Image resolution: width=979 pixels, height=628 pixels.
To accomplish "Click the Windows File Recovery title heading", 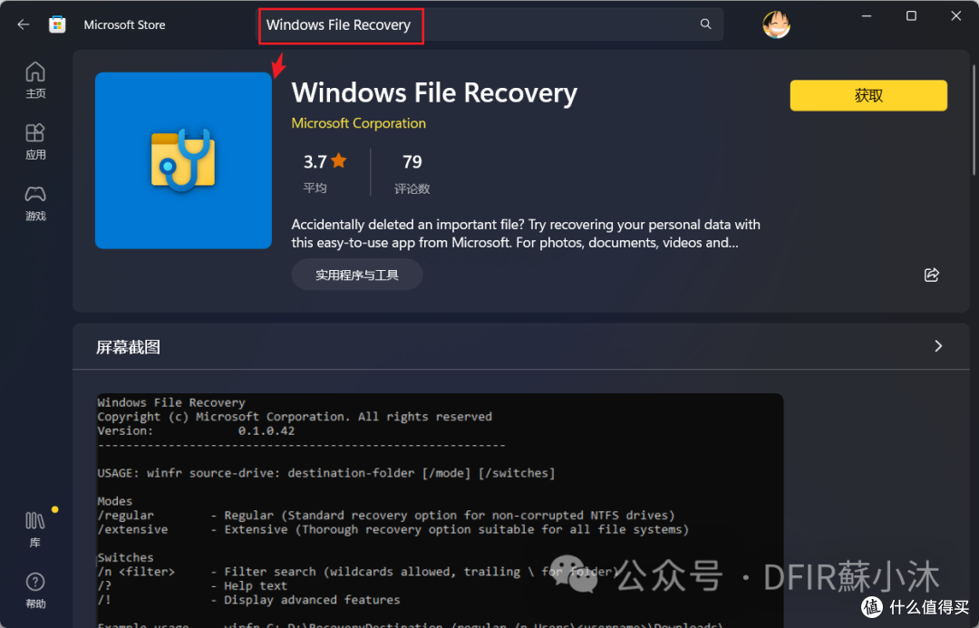I will pos(434,93).
